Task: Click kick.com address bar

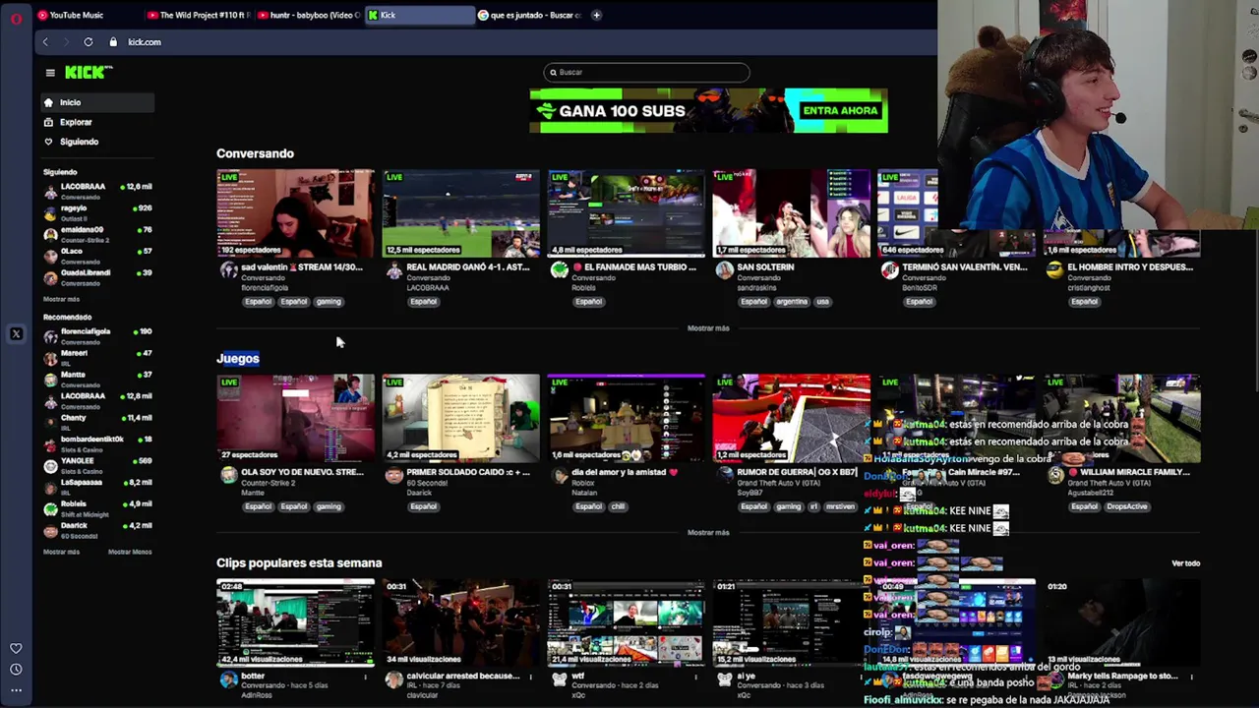Action: (x=145, y=42)
